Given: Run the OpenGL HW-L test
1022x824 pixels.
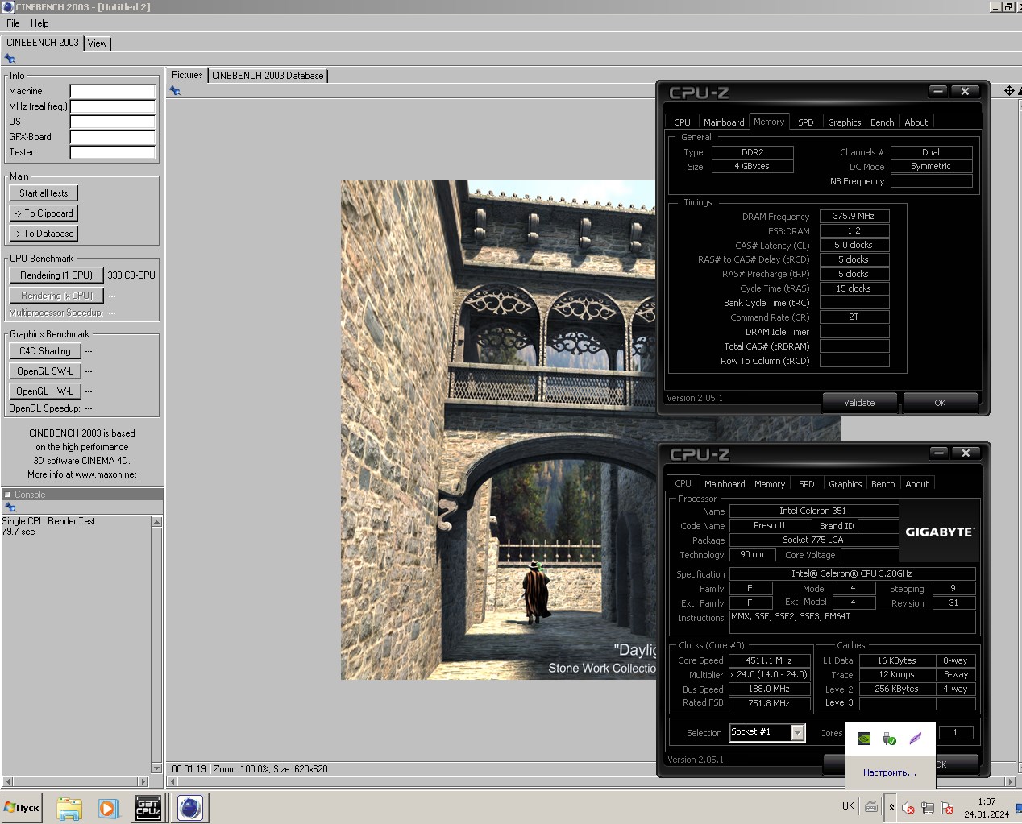Looking at the screenshot, I should pos(45,391).
